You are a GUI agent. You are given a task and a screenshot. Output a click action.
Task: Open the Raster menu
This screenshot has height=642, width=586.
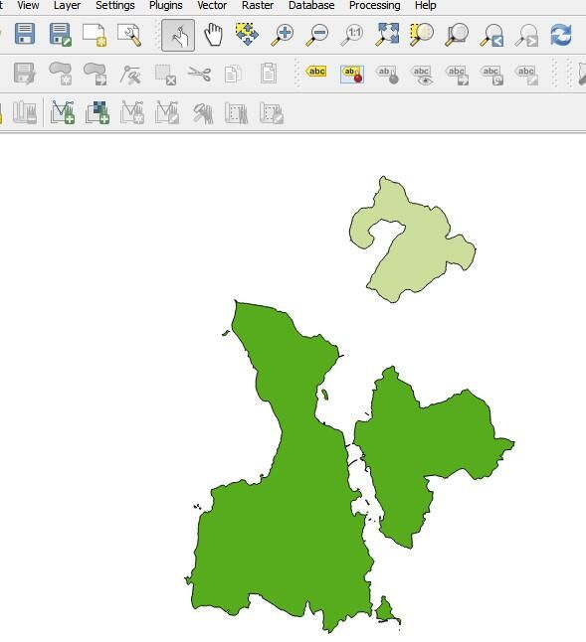point(258,5)
